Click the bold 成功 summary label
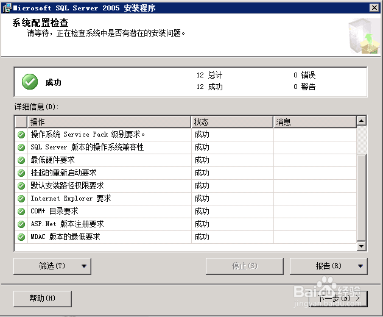The height and width of the screenshot is (317, 383). click(53, 83)
